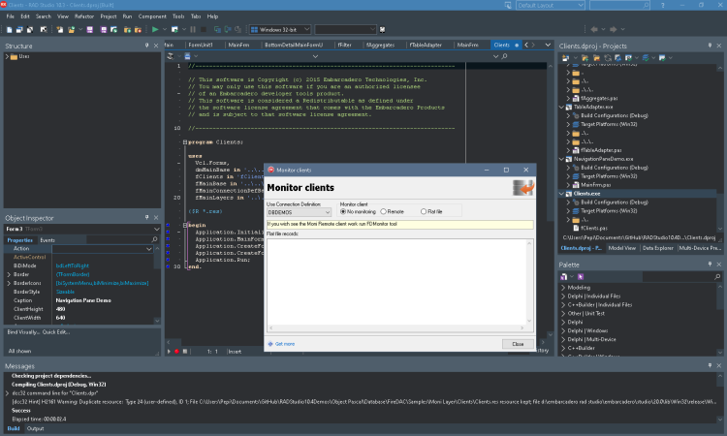Expand the Modeling palette category
Image resolution: width=727 pixels, height=436 pixels.
pos(563,287)
